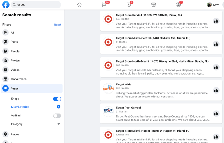Open Target Store Miami-Flagler page title
Viewport: 224px width, 143px height.
pos(153,131)
